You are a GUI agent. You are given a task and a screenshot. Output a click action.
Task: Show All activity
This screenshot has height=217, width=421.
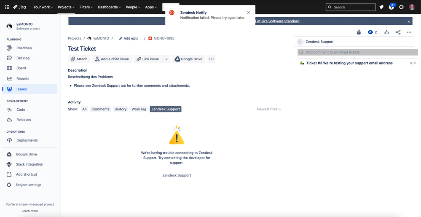(85, 109)
